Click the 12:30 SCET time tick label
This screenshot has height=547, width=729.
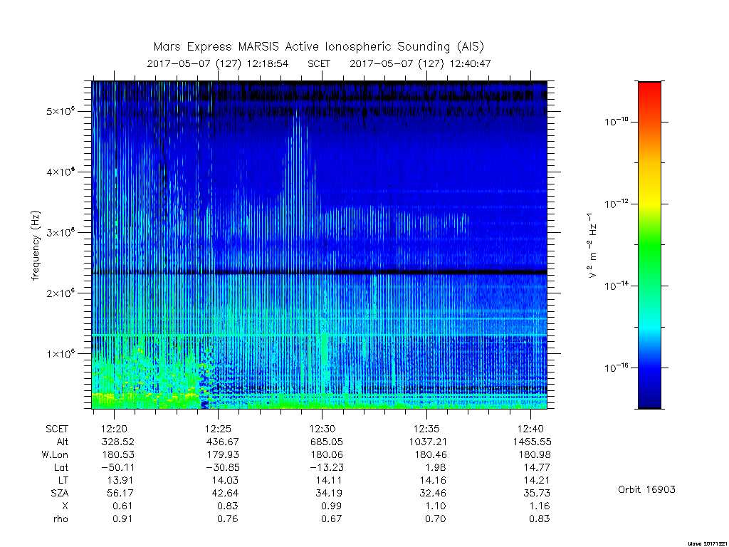[322, 428]
